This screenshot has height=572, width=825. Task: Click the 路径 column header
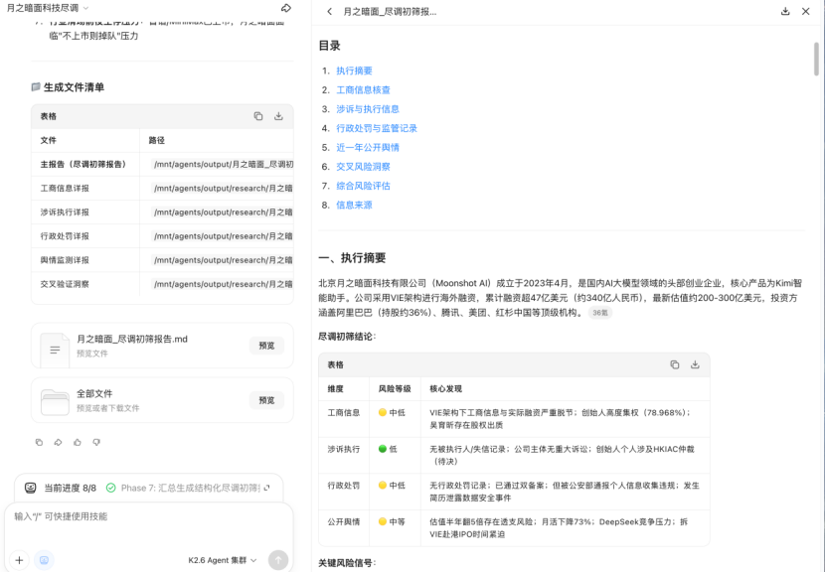tap(156, 140)
